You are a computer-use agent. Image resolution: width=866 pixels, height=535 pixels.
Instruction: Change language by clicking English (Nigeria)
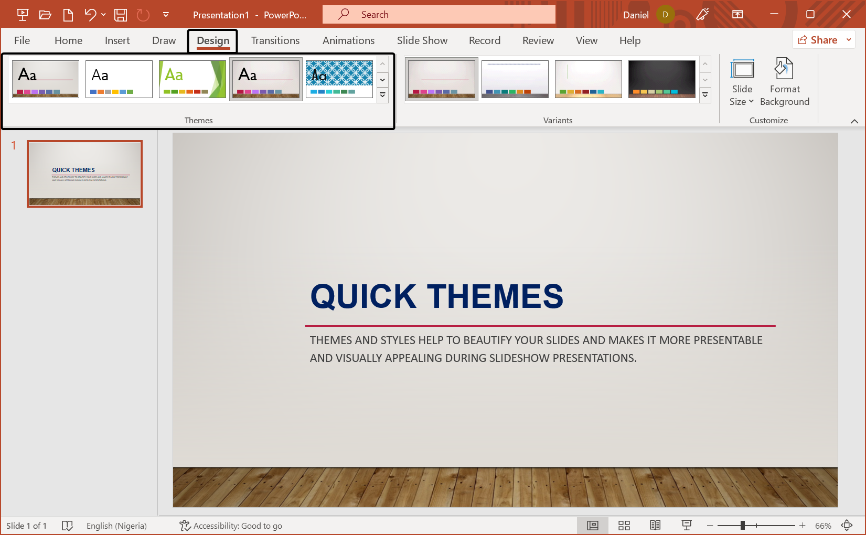click(116, 526)
